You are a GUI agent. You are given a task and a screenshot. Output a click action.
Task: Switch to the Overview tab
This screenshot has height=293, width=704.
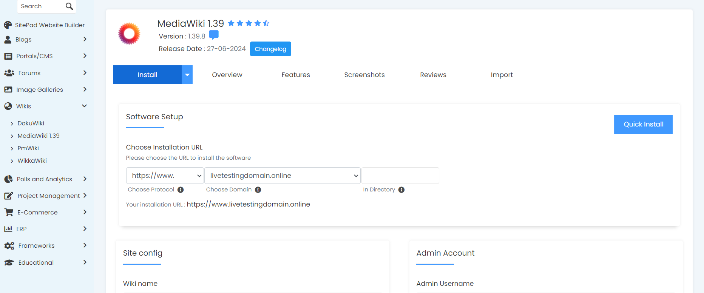[227, 75]
